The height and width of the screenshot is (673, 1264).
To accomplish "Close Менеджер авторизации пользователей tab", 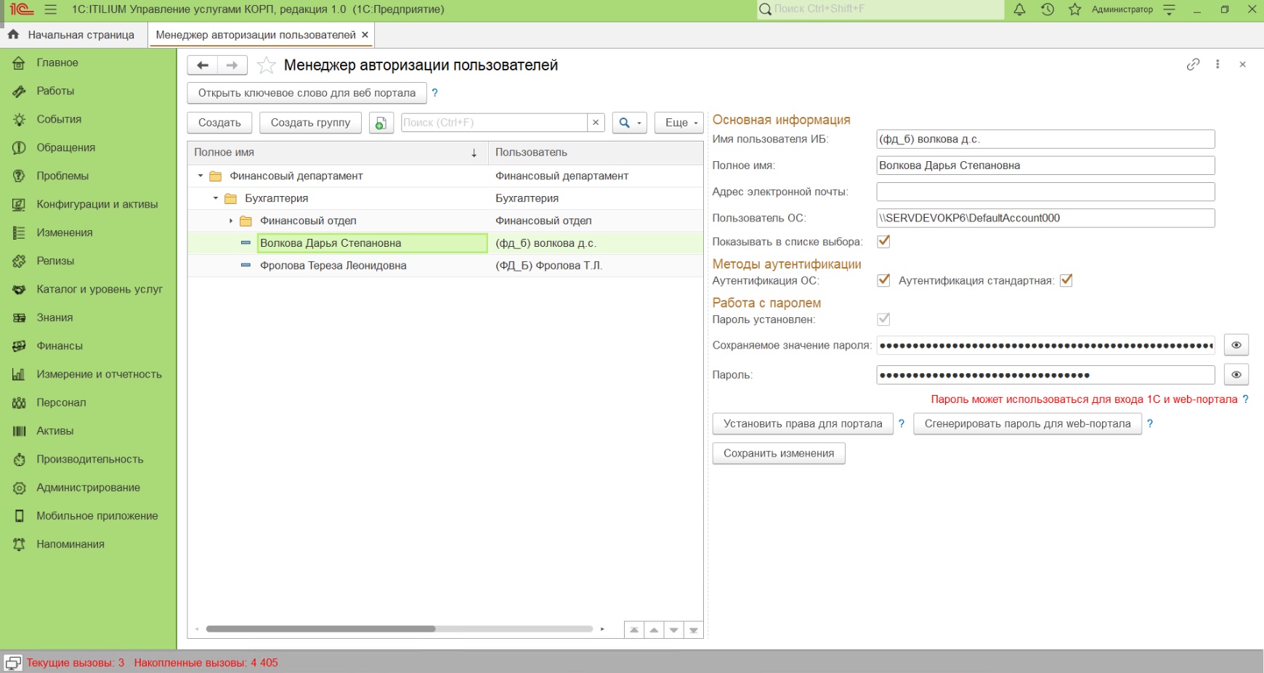I will pyautogui.click(x=365, y=35).
